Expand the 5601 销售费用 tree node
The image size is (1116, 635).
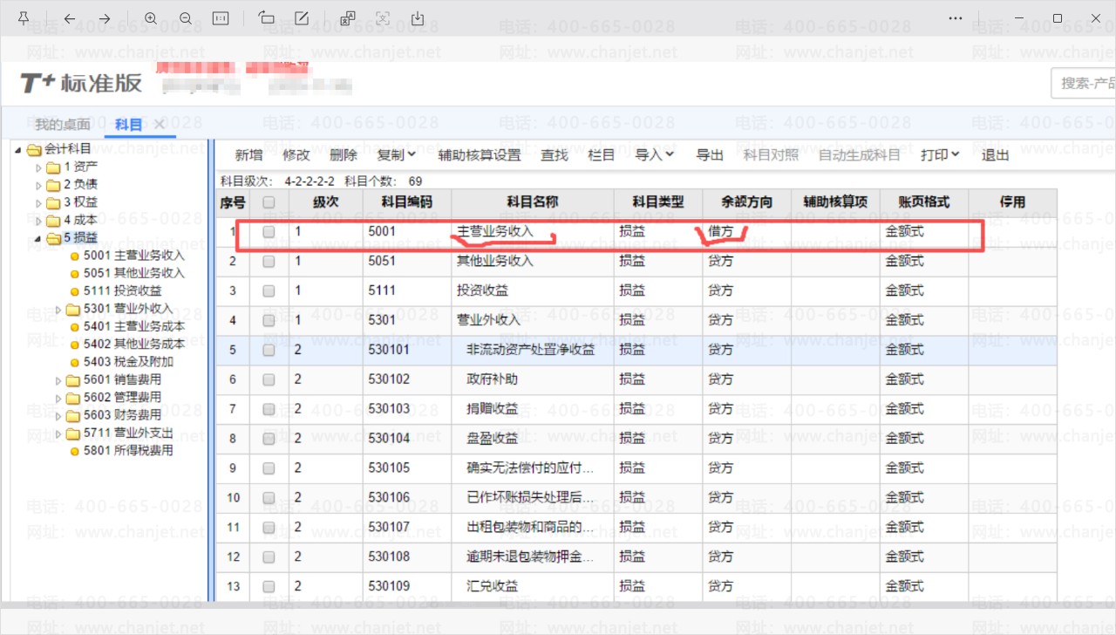pos(58,380)
